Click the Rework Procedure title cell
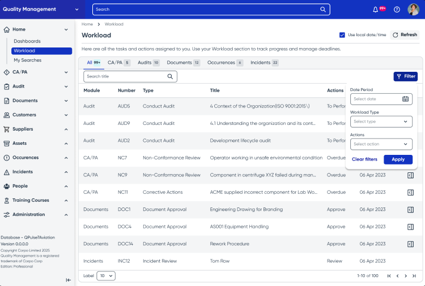Image resolution: width=425 pixels, height=286 pixels. 229,244
